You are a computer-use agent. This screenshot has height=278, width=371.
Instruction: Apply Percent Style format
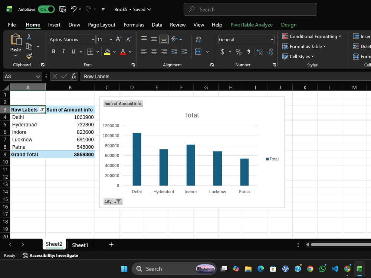(239, 52)
